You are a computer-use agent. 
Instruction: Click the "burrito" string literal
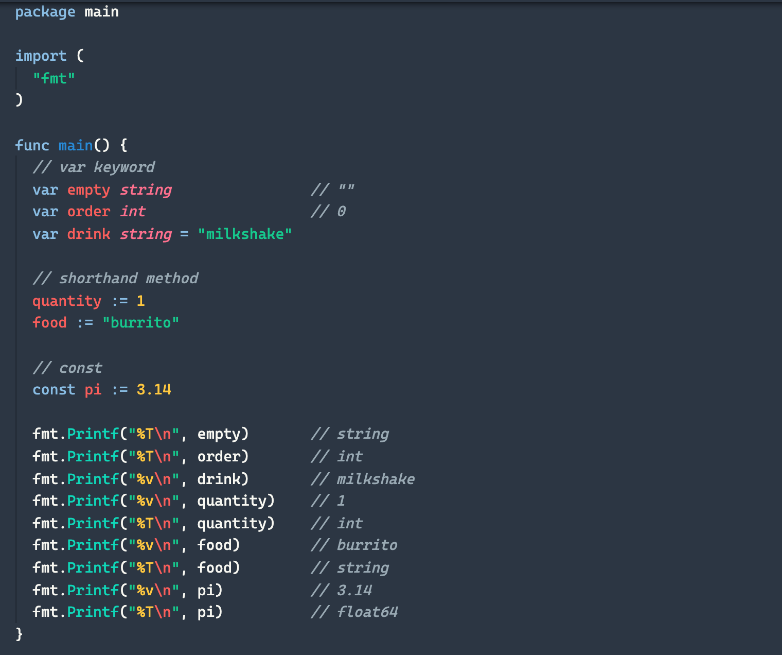[140, 323]
